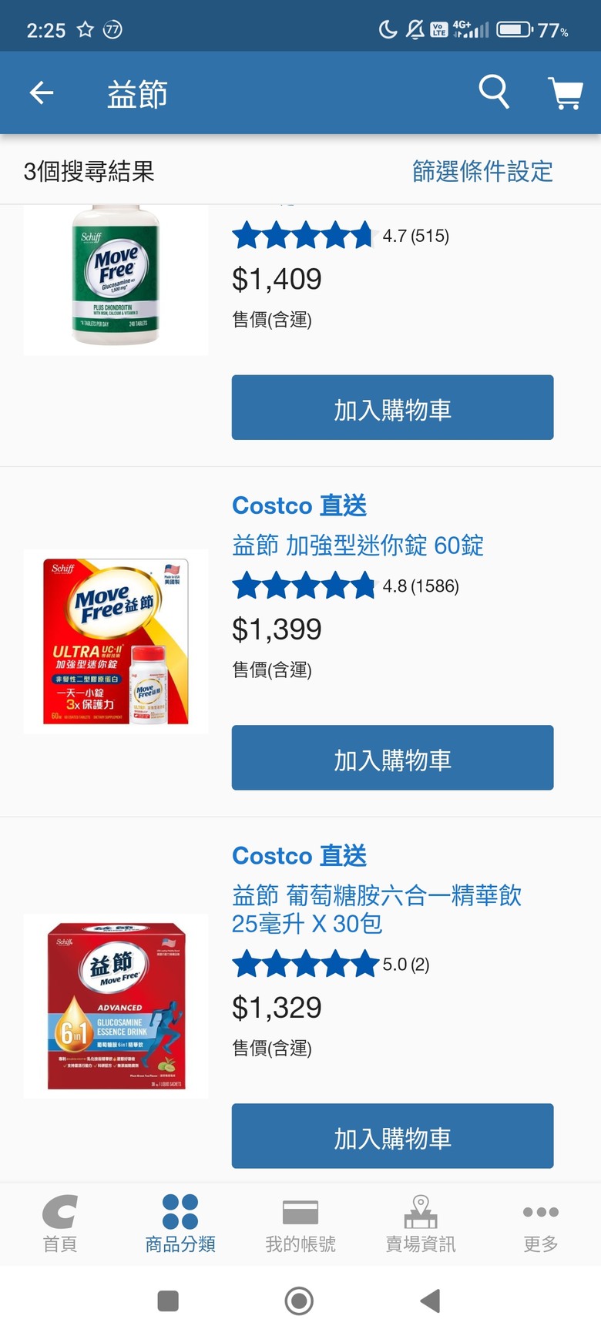Open the 4.8 (1586) star rating reviews
This screenshot has height=1336, width=601.
(x=345, y=586)
